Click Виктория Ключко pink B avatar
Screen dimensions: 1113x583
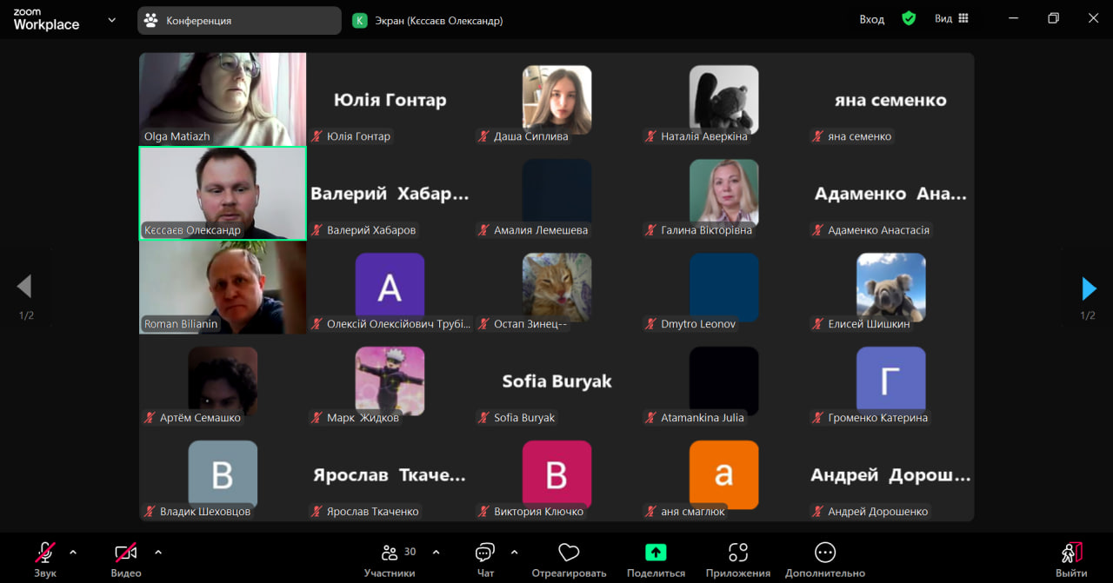[556, 474]
